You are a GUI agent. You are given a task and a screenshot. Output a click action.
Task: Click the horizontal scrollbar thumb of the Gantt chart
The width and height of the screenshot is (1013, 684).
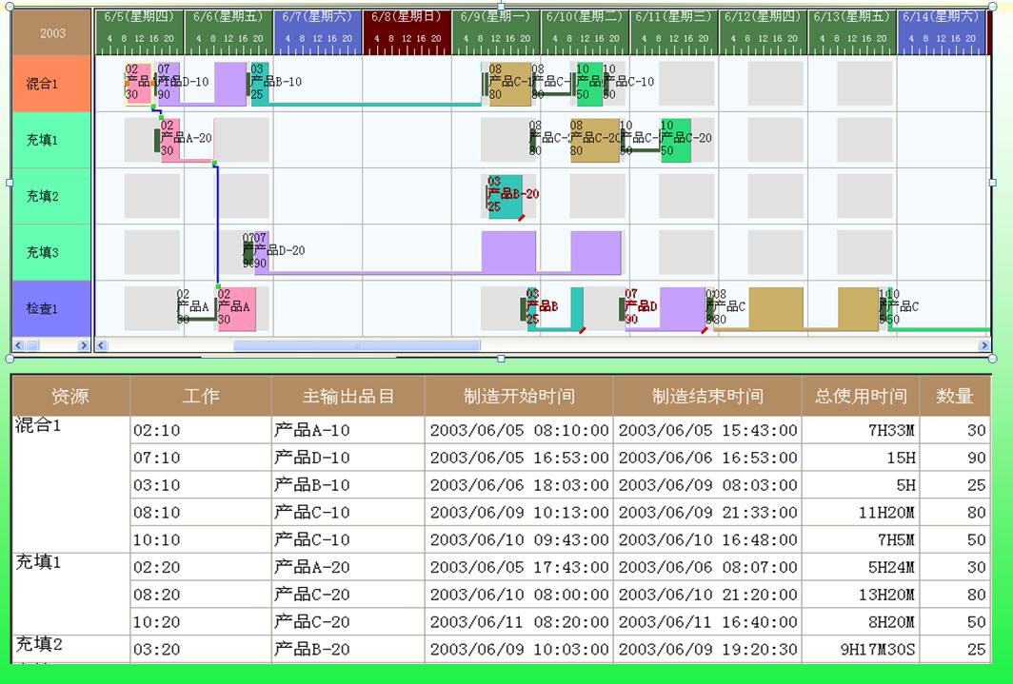[356, 346]
